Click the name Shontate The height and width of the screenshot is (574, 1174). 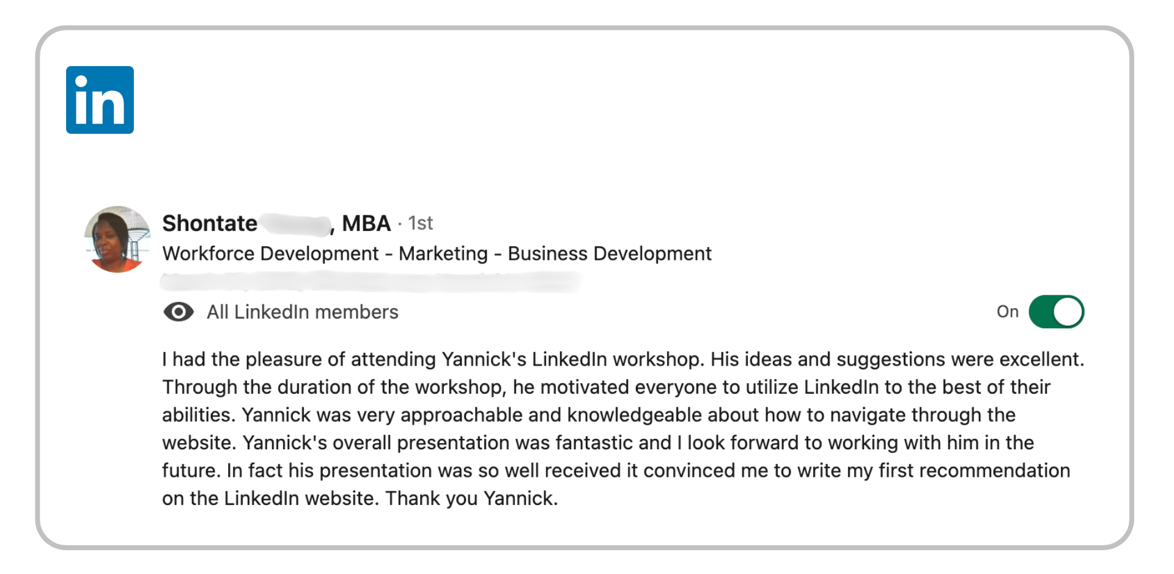pos(209,224)
